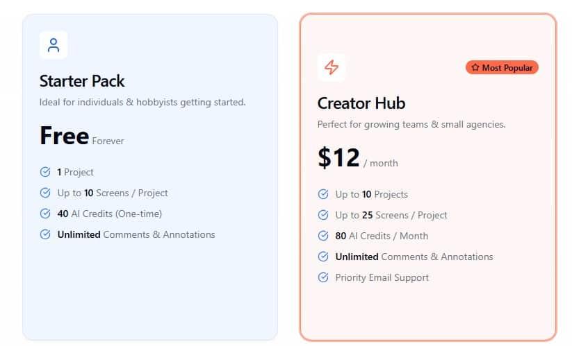Image resolution: width=572 pixels, height=346 pixels.
Task: Click the checkmark icon beside 1 Project
Action: [45, 172]
